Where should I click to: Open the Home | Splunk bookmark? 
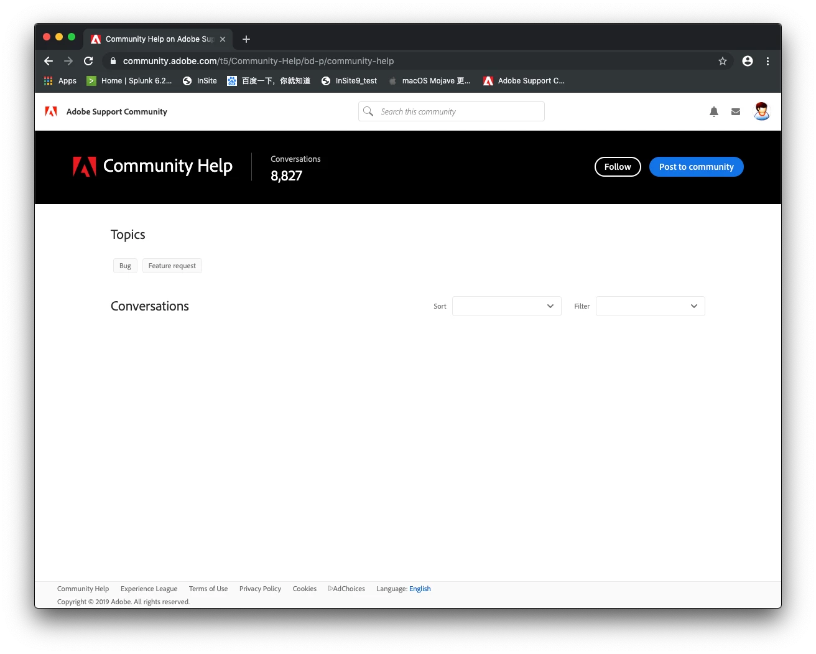(129, 81)
